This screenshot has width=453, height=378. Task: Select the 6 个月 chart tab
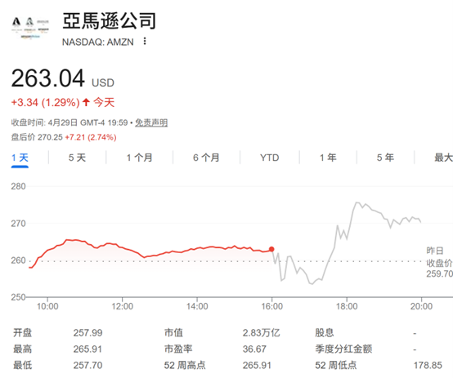tap(206, 158)
